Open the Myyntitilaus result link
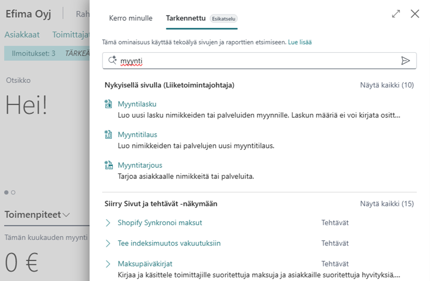The image size is (430, 281). (x=137, y=135)
